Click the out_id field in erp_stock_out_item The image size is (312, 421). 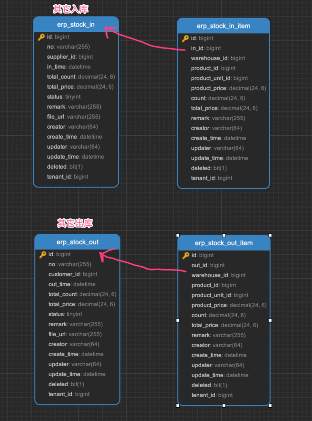pyautogui.click(x=208, y=265)
